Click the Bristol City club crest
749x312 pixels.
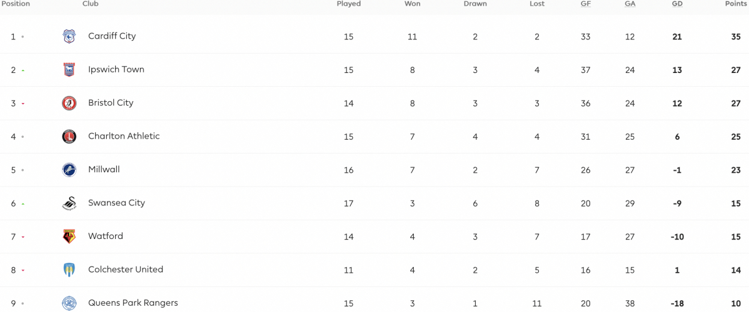tap(69, 103)
